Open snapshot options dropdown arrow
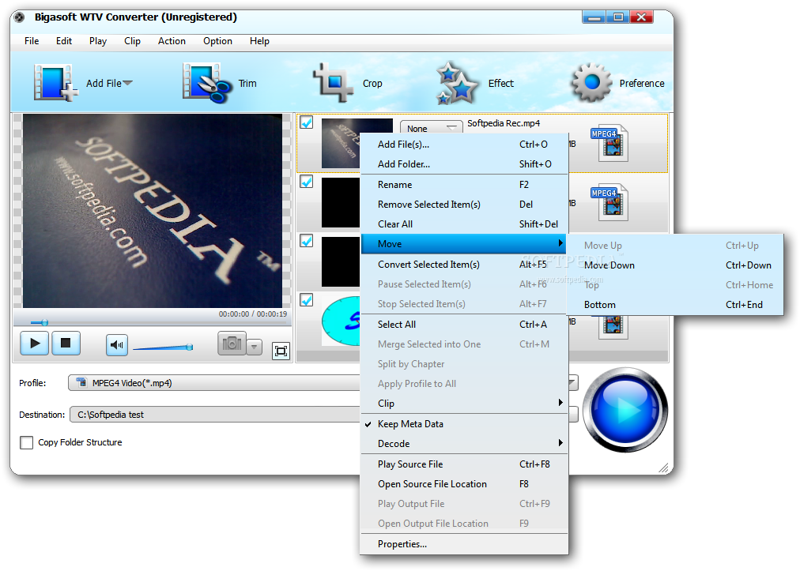Image resolution: width=800 pixels, height=571 pixels. 254,347
